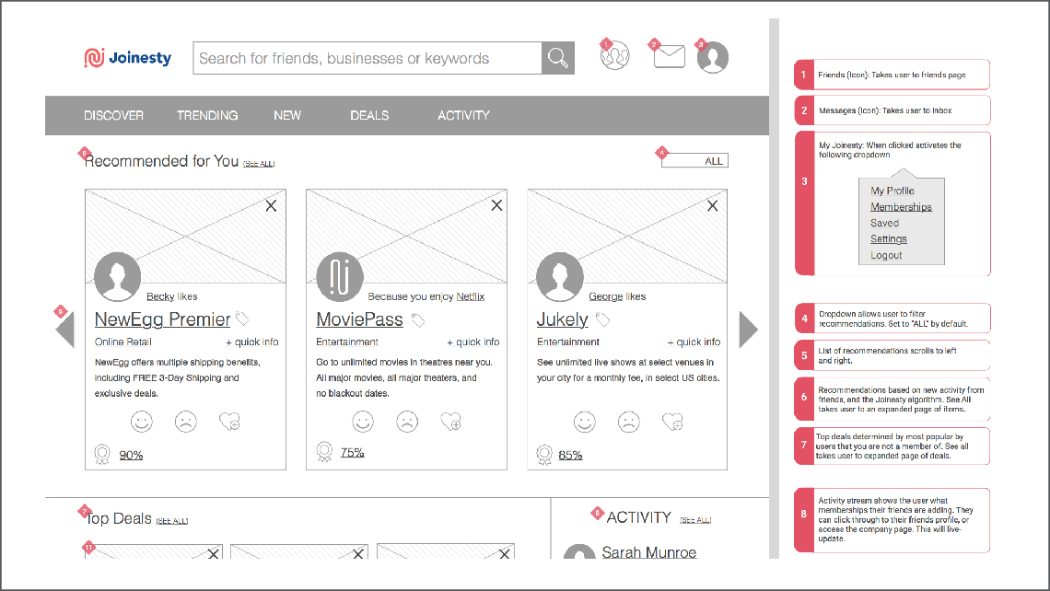This screenshot has height=591, width=1050.
Task: Show previous recommendations with left arrow
Action: click(65, 330)
